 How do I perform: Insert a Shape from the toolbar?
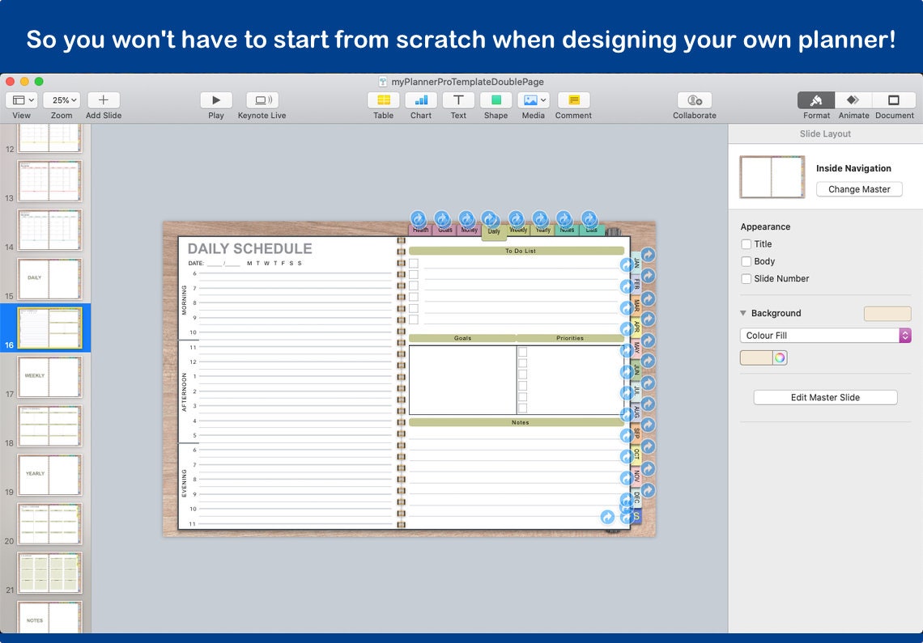[x=496, y=101]
